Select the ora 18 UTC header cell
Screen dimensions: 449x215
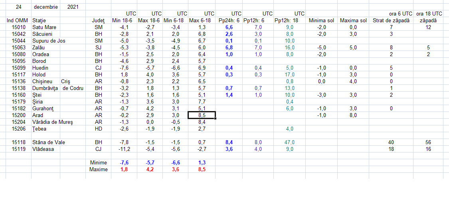(429, 14)
